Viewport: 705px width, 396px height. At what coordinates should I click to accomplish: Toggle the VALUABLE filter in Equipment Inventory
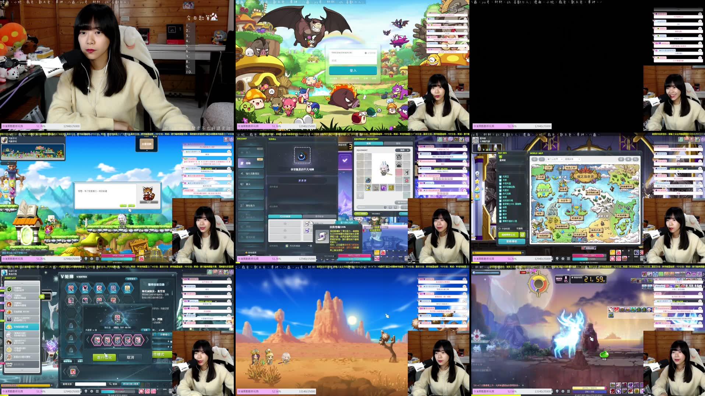click(x=376, y=214)
